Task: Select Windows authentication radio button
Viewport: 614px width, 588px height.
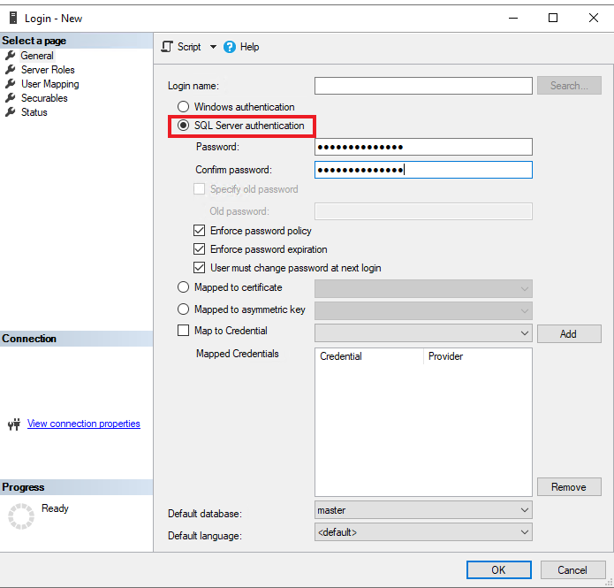Action: point(183,107)
